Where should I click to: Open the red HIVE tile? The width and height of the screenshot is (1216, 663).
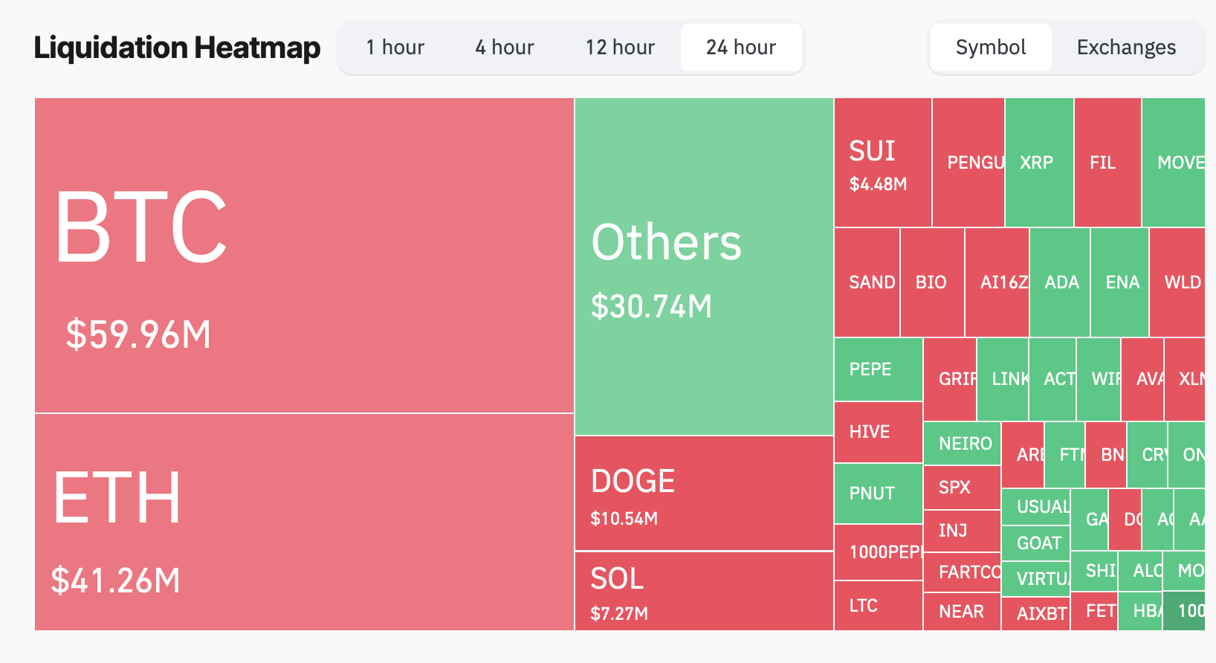click(x=878, y=432)
